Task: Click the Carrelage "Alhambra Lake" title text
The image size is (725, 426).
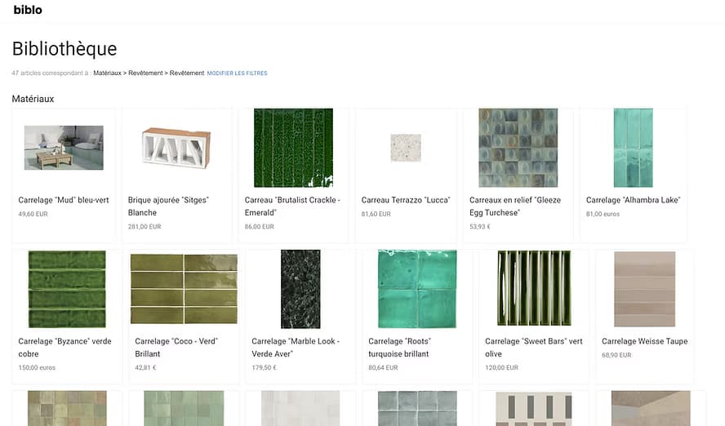Action: (x=633, y=200)
